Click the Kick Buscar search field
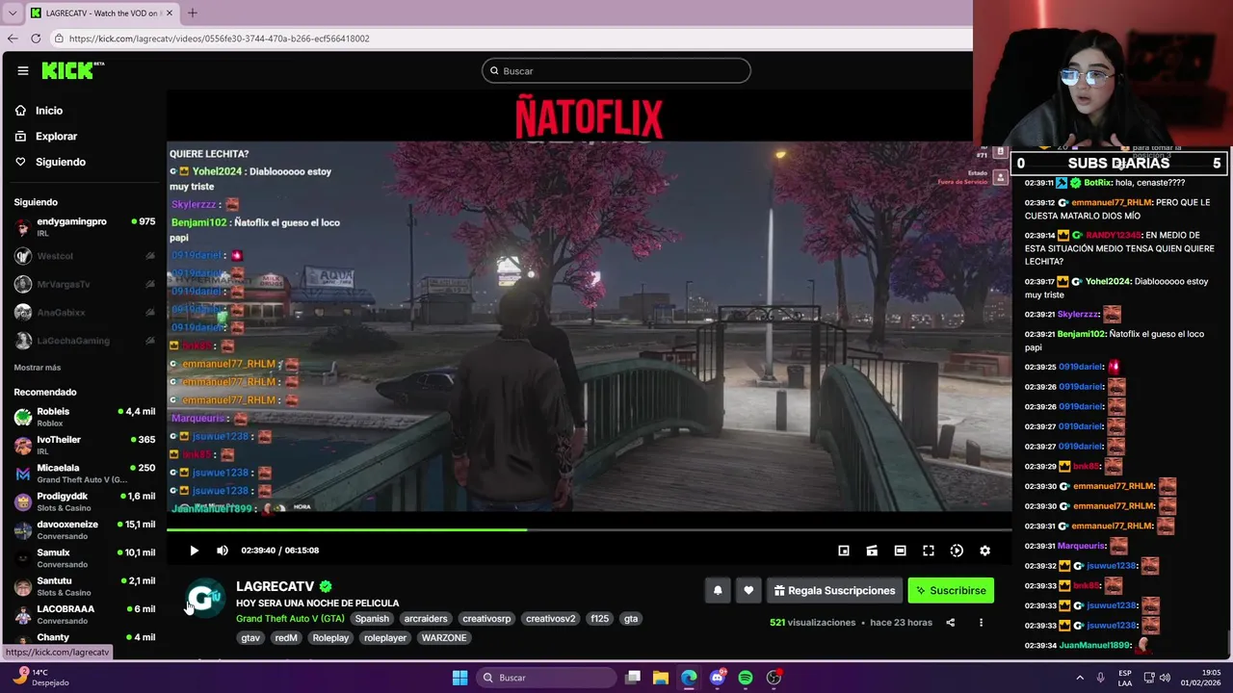 point(616,70)
